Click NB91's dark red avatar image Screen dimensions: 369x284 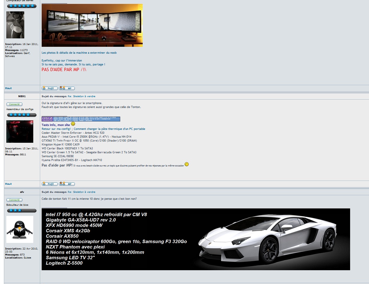click(x=20, y=132)
